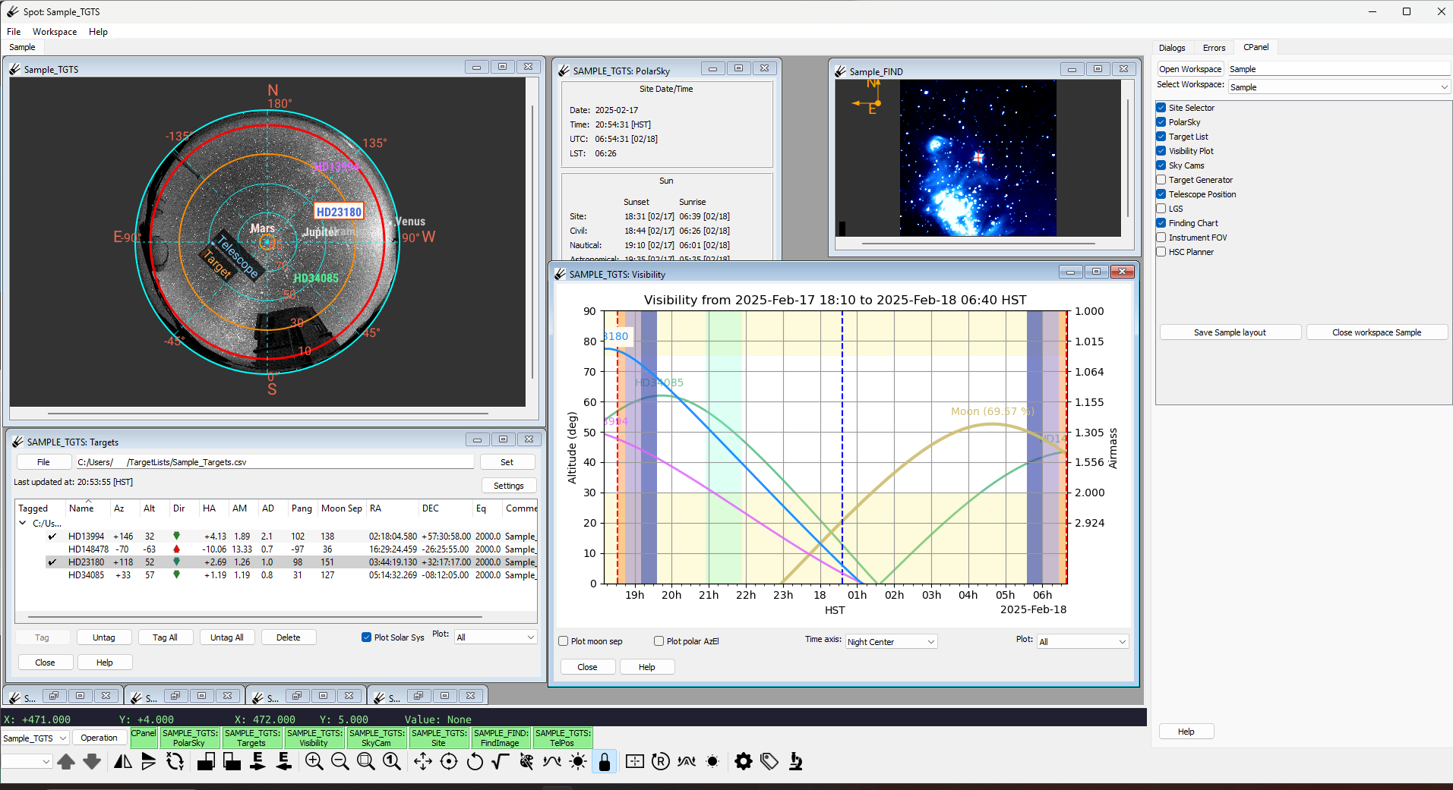This screenshot has height=790, width=1453.
Task: Enable the LGS checkbox
Action: [1161, 209]
